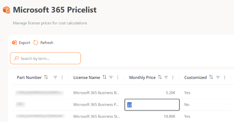Image resolution: width=234 pixels, height=122 pixels.
Task: Click the pricelist package icon by the title
Action: tap(7, 10)
